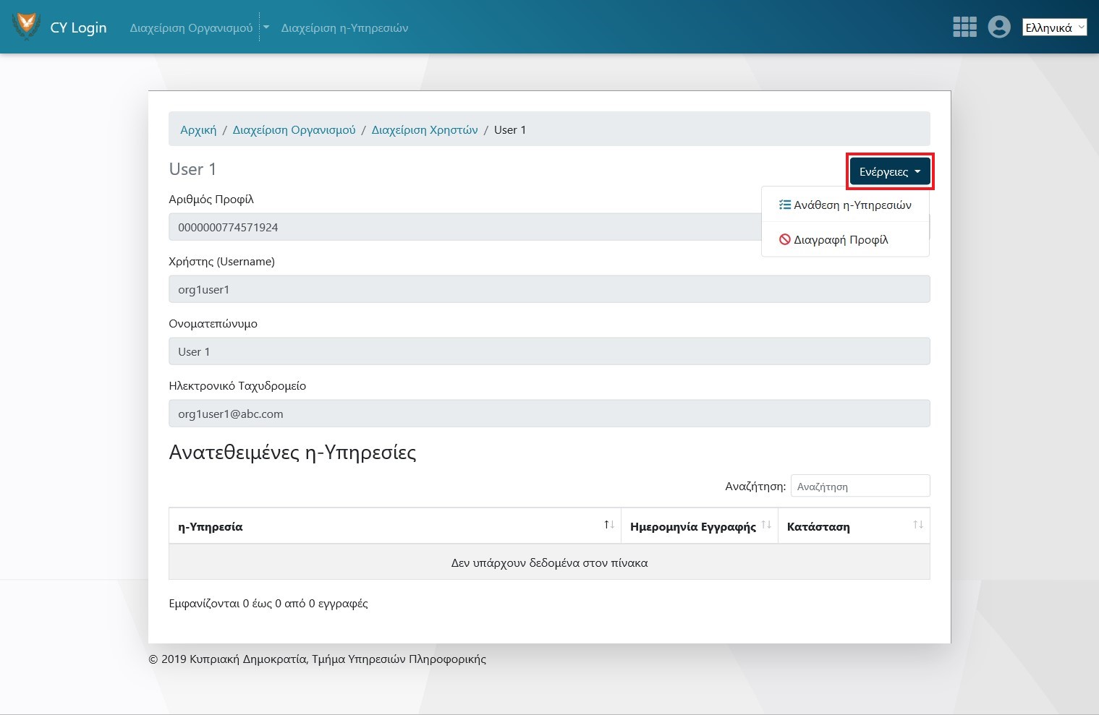The image size is (1099, 715).
Task: Click the Διαχείριση Χρηστών breadcrumb link
Action: (425, 130)
